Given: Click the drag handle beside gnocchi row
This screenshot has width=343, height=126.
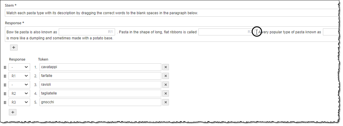Looking at the screenshot, I should tap(5, 102).
